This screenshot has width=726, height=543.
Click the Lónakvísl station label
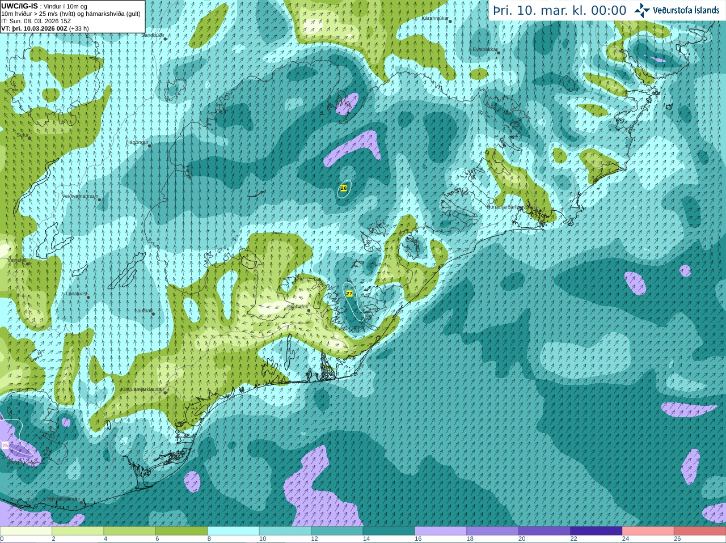[x=77, y=294]
